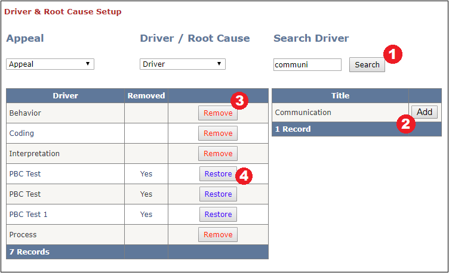Click the Search Driver heading

(311, 38)
